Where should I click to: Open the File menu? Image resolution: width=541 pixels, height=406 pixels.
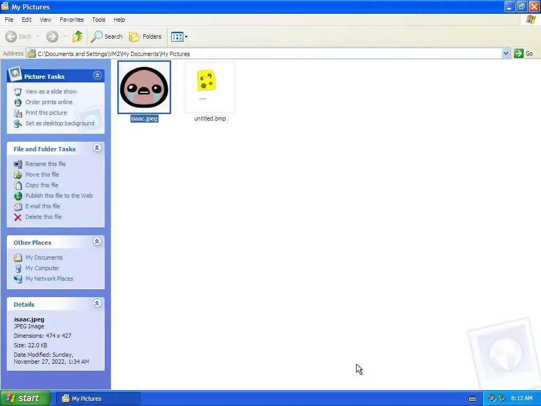[9, 20]
